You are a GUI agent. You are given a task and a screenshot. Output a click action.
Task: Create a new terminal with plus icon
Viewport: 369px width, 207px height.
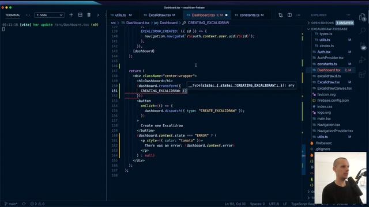click(71, 15)
